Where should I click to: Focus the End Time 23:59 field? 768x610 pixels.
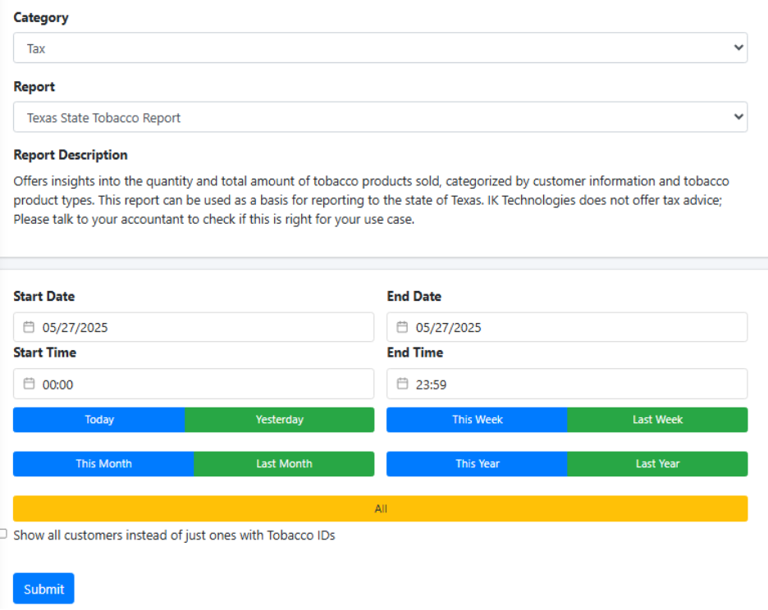point(574,384)
